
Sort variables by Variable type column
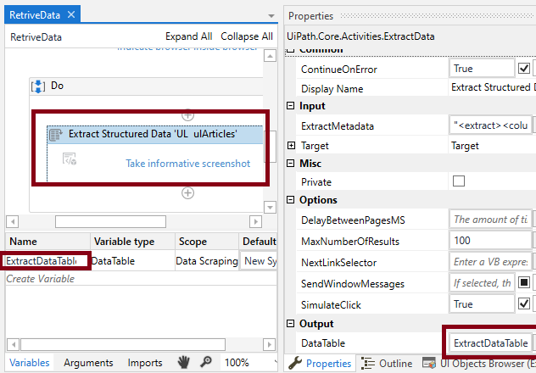click(x=132, y=242)
